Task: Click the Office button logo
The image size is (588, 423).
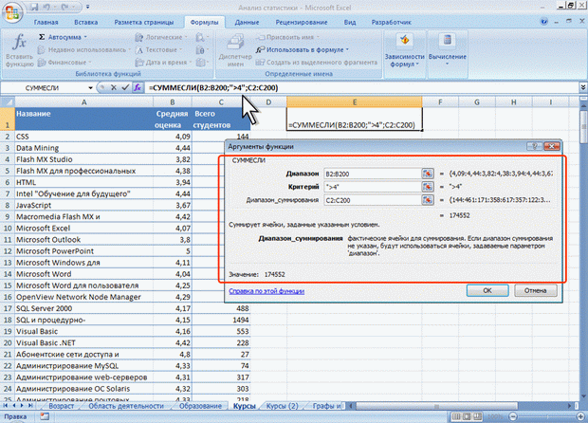Action: (12, 12)
